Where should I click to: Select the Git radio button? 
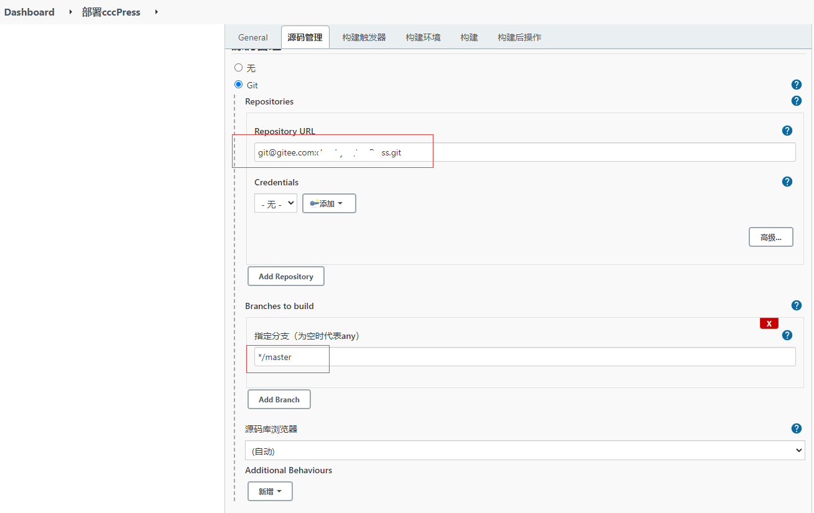[x=238, y=85]
